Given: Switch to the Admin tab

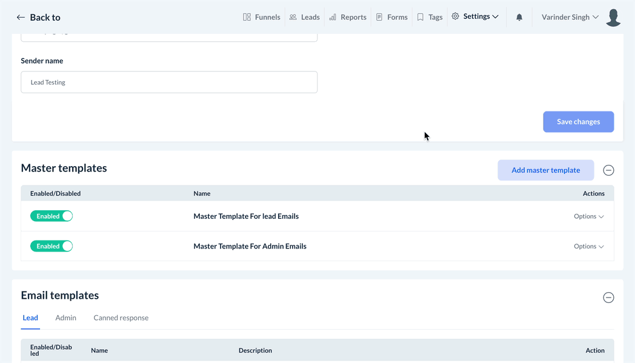Looking at the screenshot, I should coord(65,318).
